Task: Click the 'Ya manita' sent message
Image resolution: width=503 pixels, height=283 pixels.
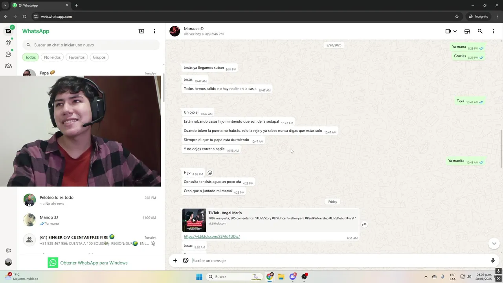Action: point(466,161)
